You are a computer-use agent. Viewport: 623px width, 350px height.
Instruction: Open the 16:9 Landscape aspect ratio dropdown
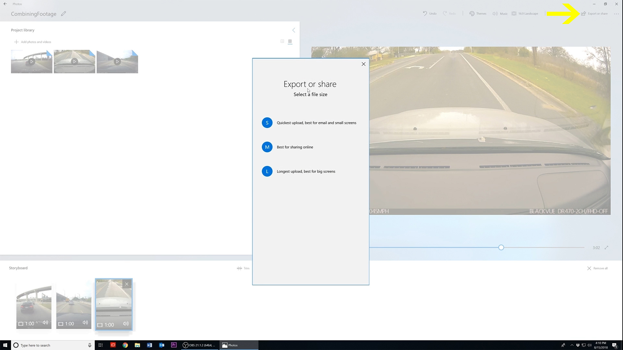click(525, 14)
